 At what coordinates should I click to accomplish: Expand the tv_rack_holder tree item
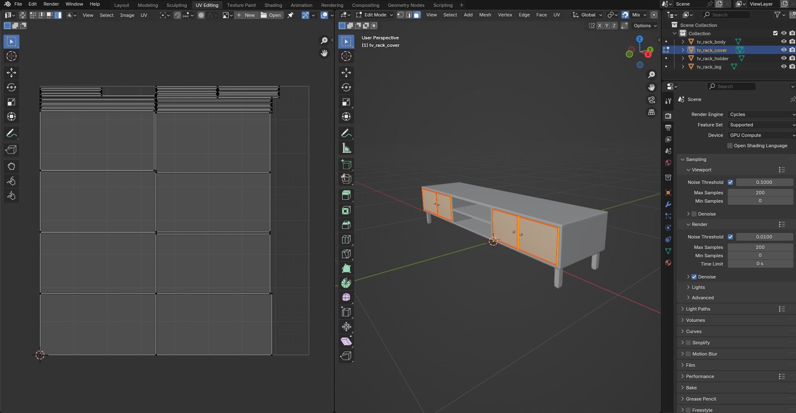pyautogui.click(x=683, y=58)
